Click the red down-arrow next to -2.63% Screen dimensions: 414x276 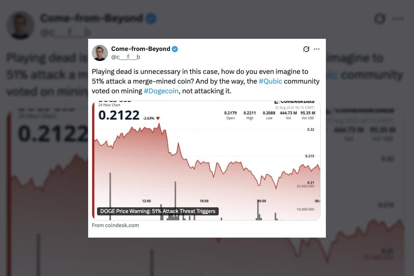coord(158,118)
